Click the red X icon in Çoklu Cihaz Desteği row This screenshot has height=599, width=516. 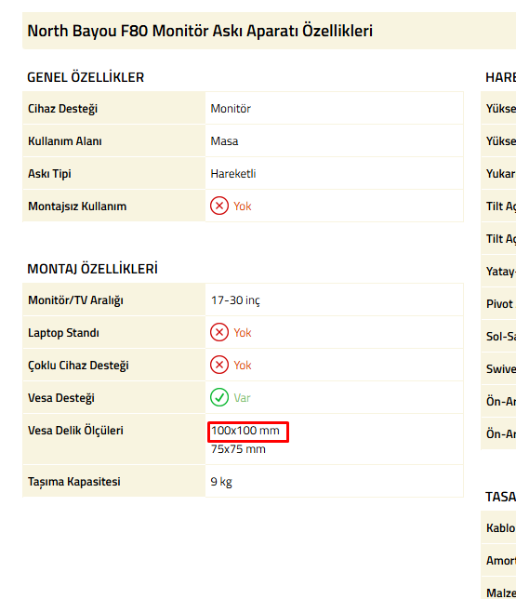(219, 365)
